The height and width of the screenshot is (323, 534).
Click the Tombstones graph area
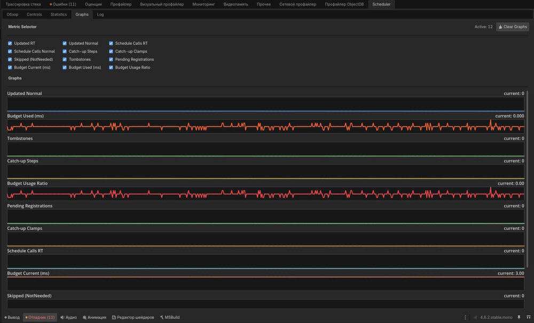(x=265, y=149)
